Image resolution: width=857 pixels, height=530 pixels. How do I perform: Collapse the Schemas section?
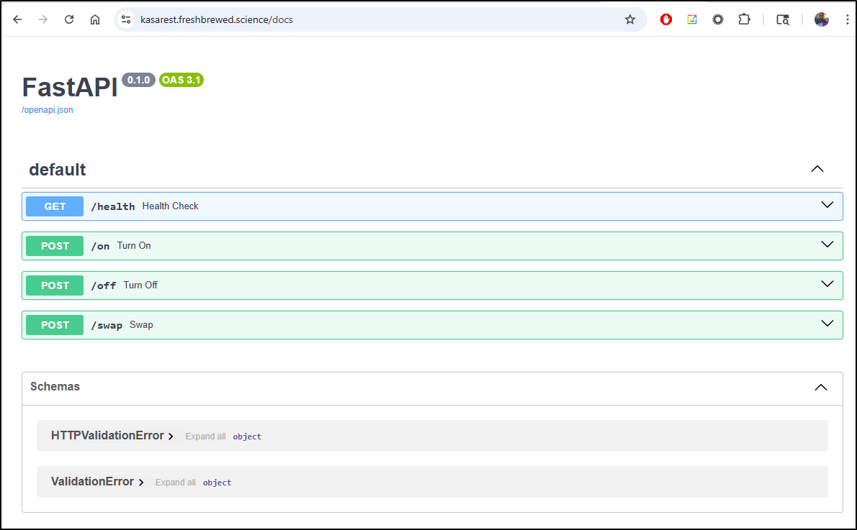tap(821, 388)
